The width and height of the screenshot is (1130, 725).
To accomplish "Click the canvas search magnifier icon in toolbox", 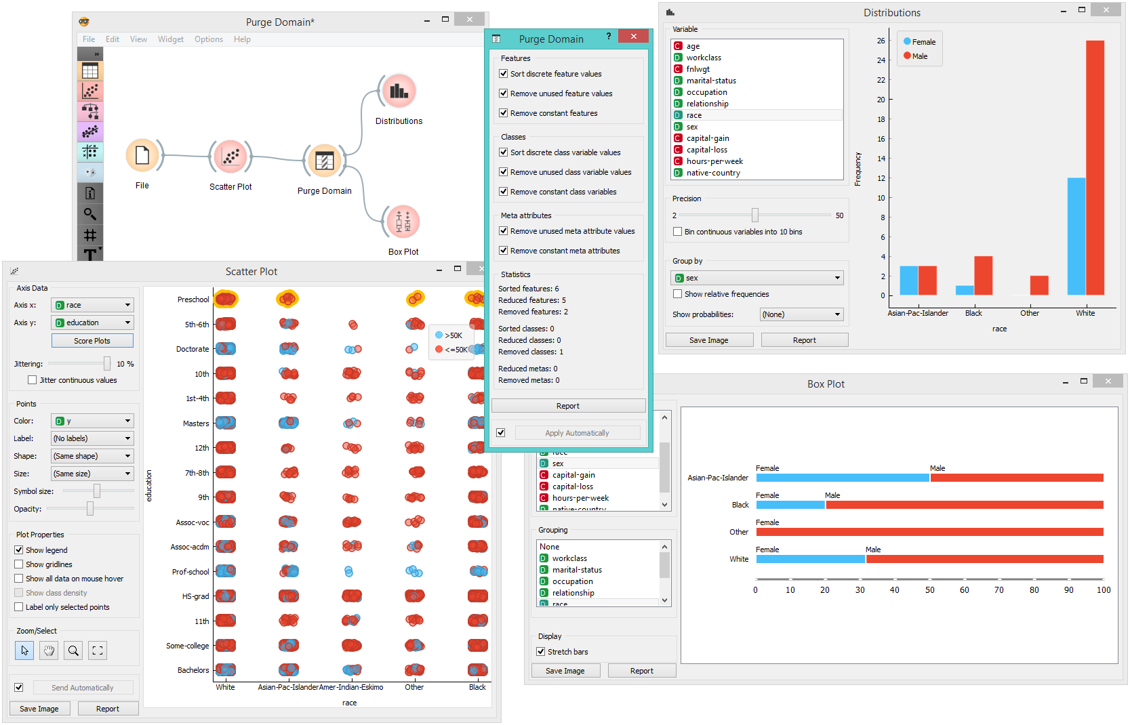I will click(90, 214).
